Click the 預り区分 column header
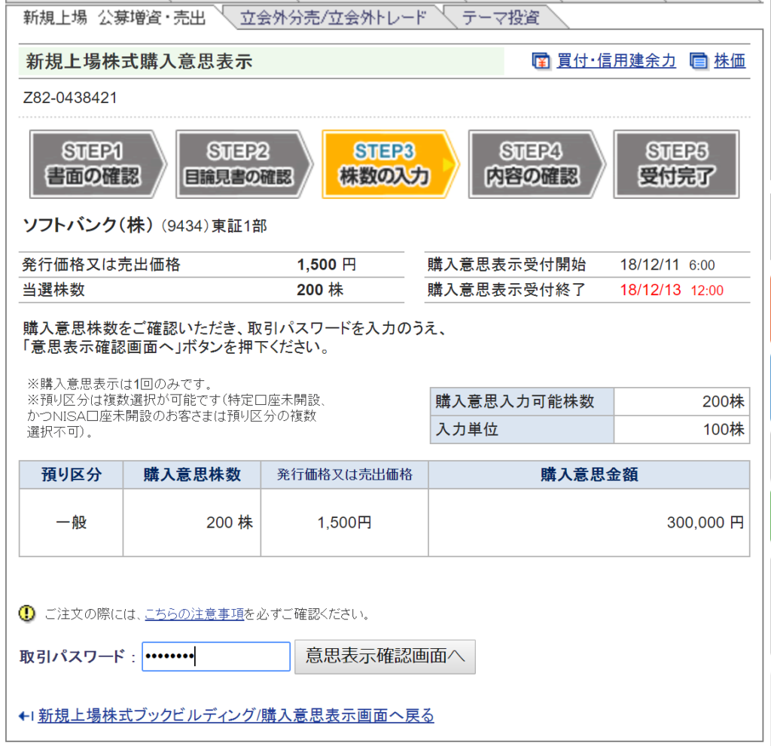This screenshot has height=746, width=771. coord(72,474)
